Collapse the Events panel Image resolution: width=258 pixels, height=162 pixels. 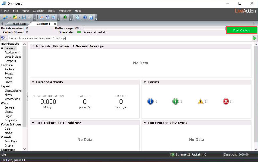(145, 82)
